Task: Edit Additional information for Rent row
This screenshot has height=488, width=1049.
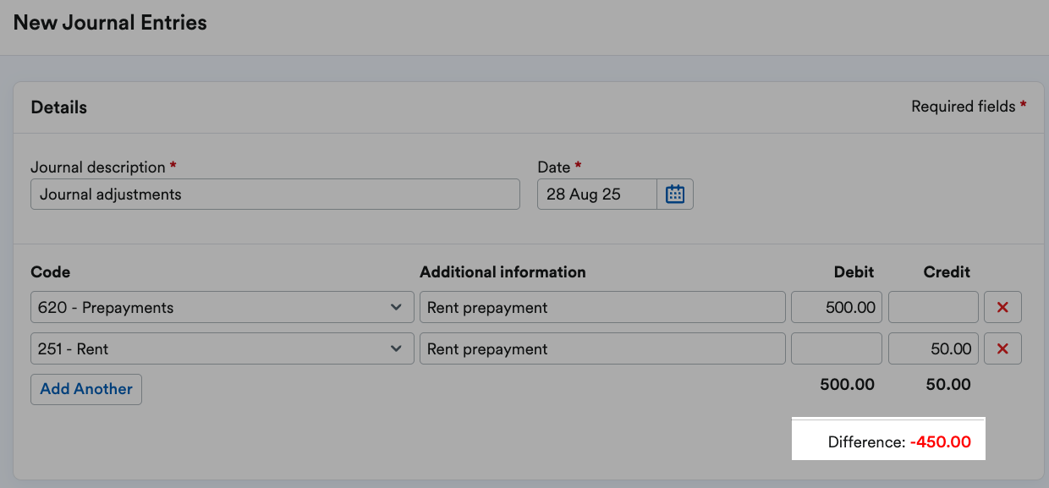Action: 602,348
